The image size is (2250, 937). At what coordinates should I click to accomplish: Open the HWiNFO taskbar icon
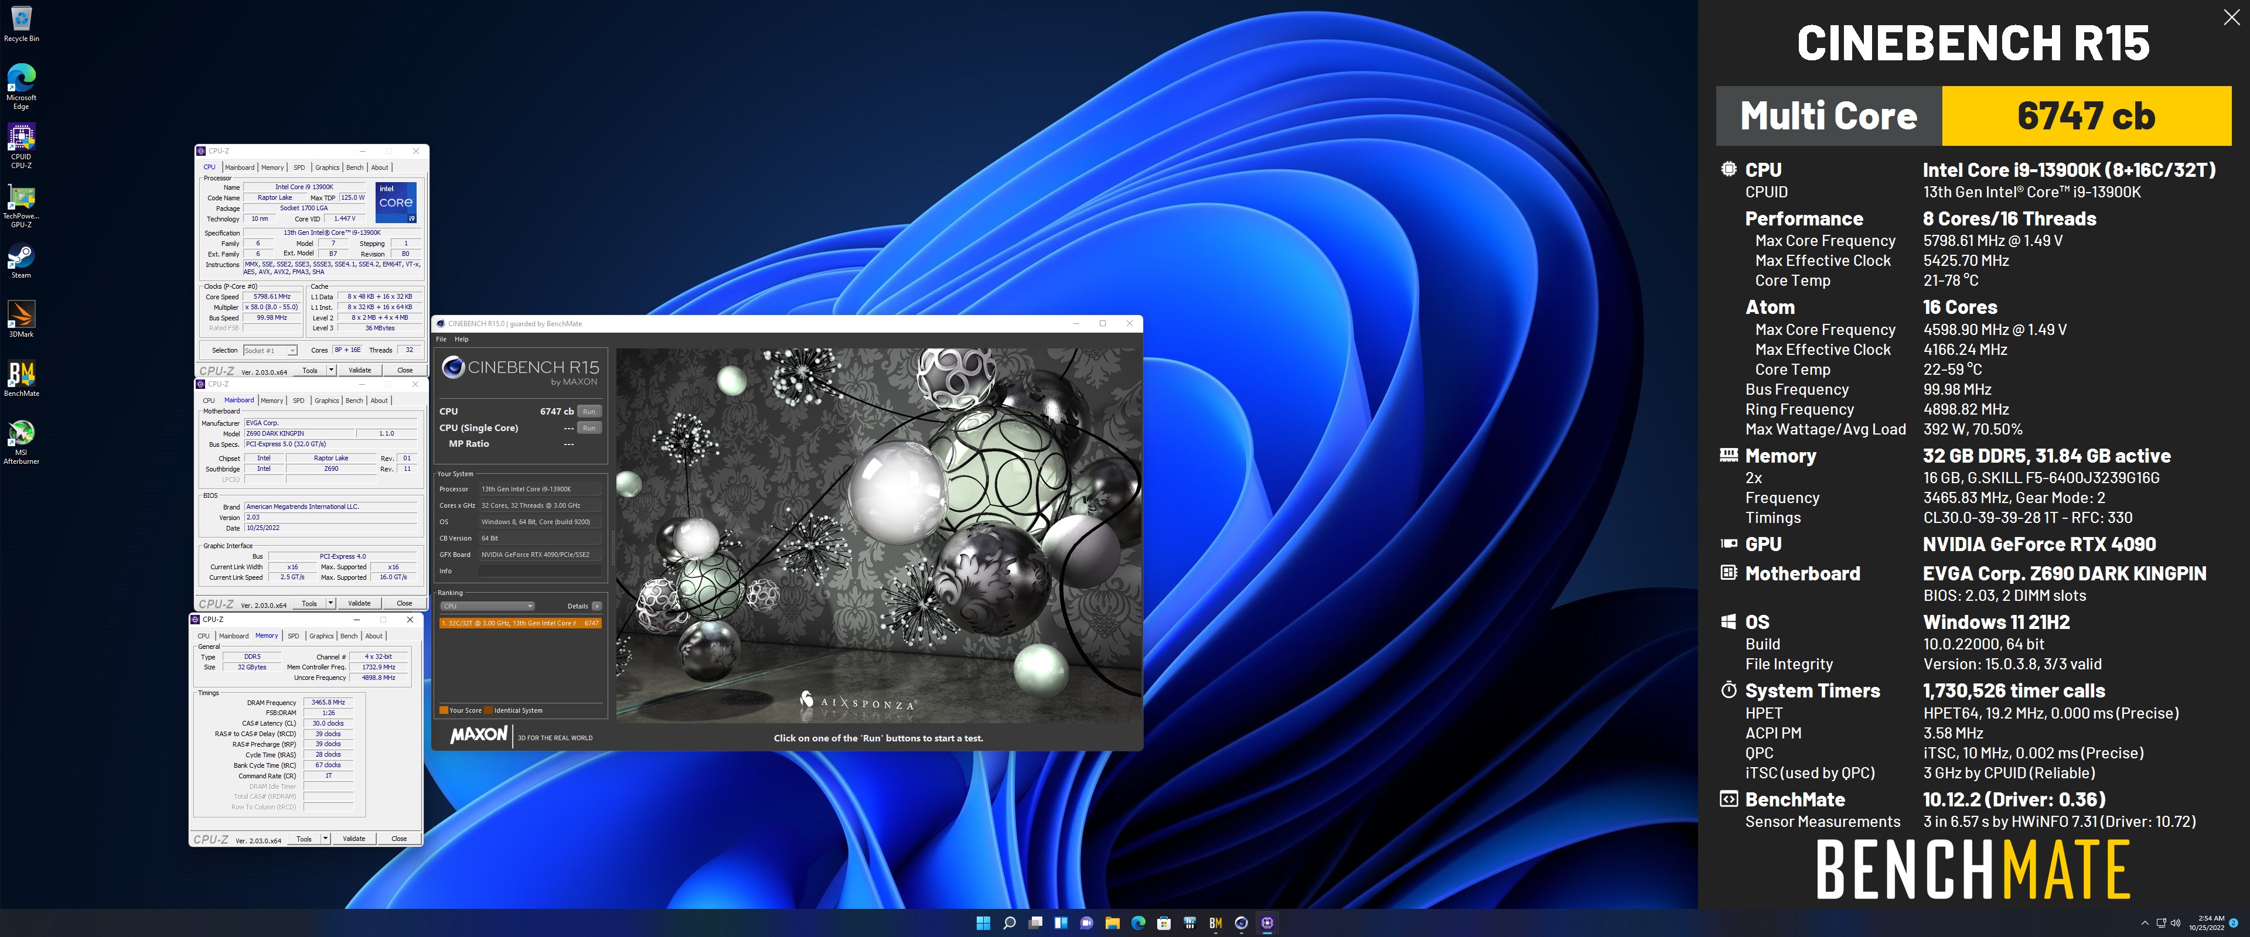(x=1189, y=922)
